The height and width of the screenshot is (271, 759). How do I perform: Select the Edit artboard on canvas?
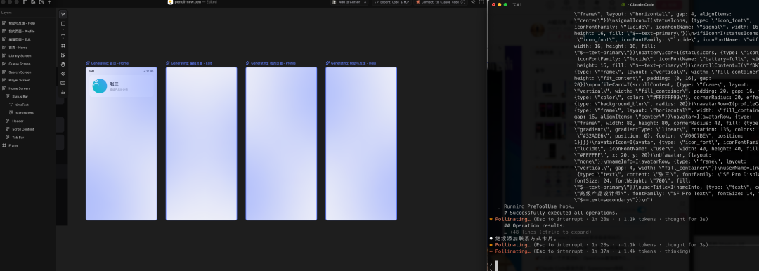point(202,144)
